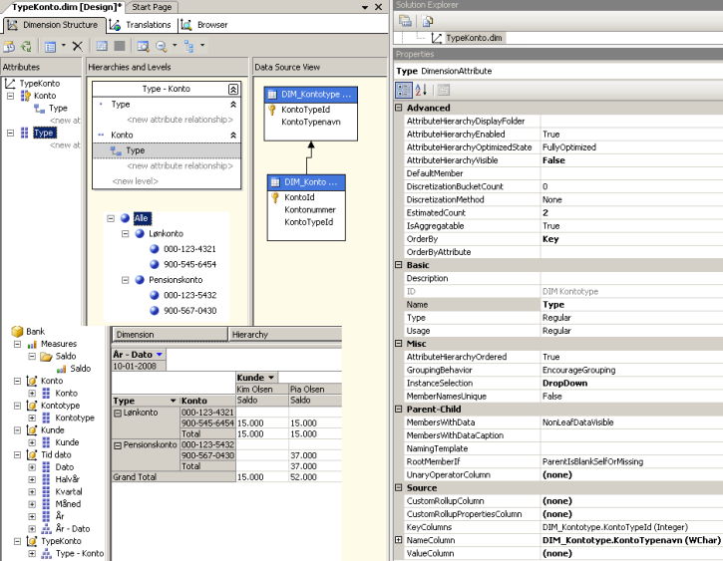Click the AttributeHierarchyVisible False value
This screenshot has height=561, width=723.
tap(631, 160)
